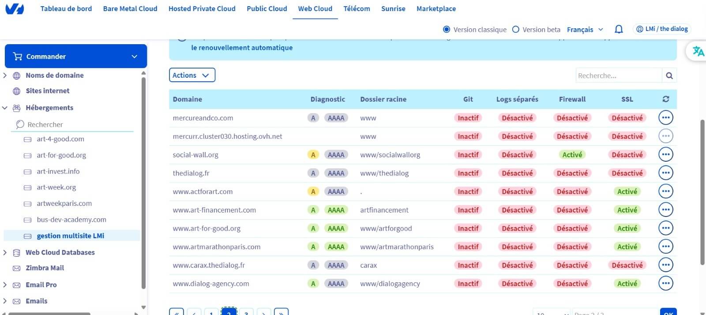Open artweekparis.com hosting
The width and height of the screenshot is (706, 315).
coord(64,204)
